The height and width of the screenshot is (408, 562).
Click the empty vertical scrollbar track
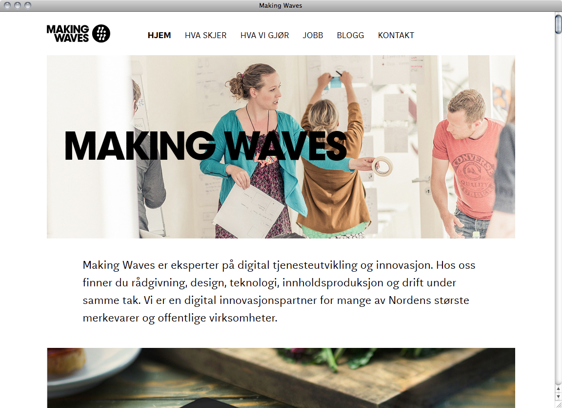tap(558, 208)
